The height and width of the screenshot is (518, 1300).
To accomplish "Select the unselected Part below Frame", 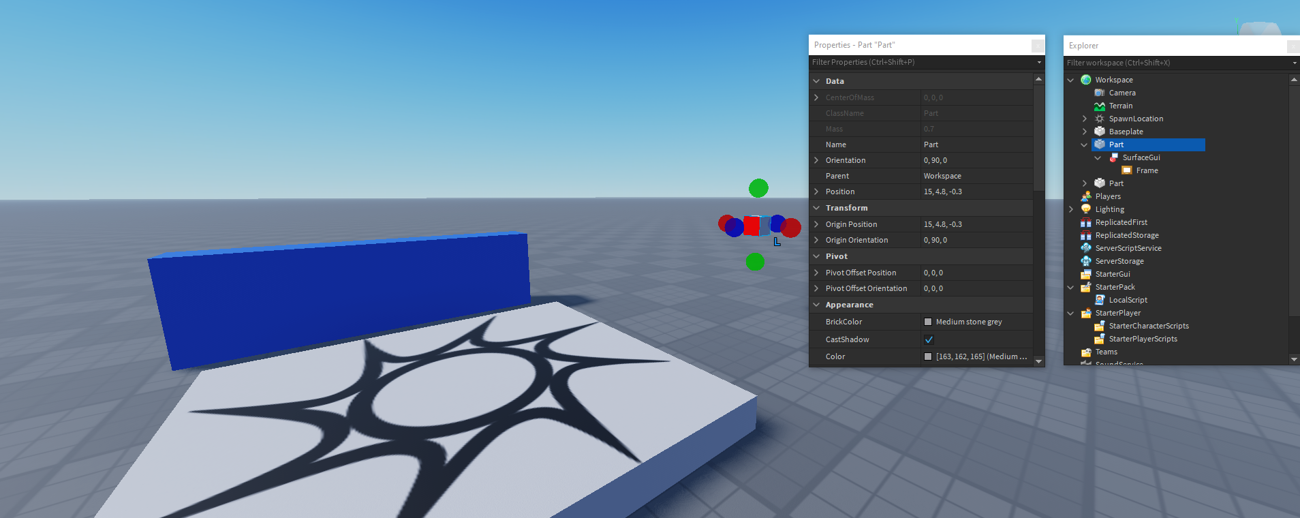I will pos(1116,183).
